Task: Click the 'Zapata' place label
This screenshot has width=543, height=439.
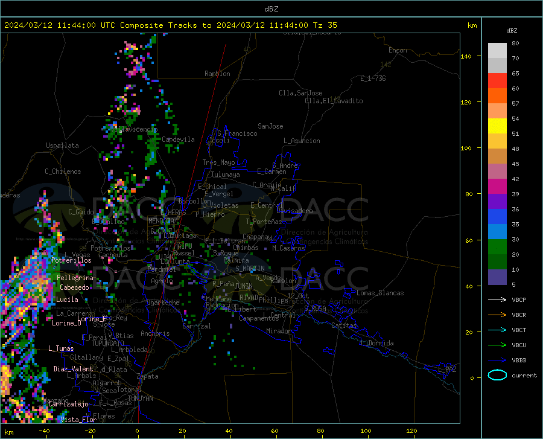Action: click(148, 376)
